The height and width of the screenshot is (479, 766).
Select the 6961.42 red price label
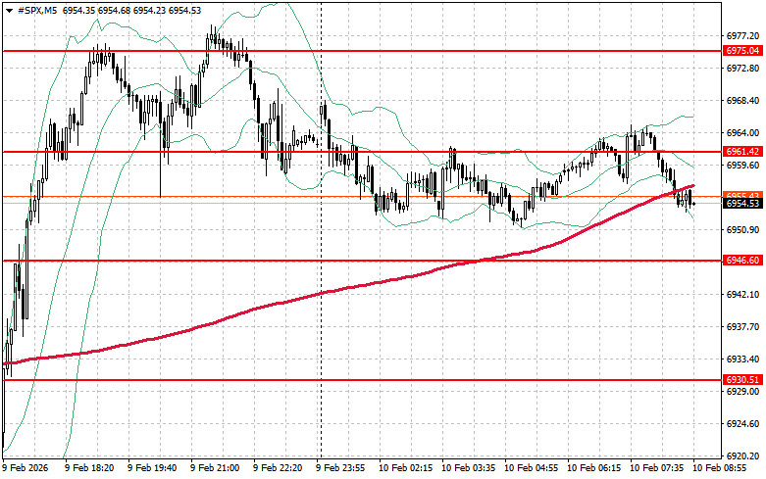point(741,152)
